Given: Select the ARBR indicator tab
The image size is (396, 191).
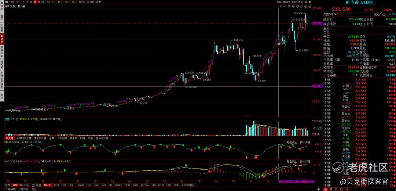Looking at the screenshot, I should 118,185.
